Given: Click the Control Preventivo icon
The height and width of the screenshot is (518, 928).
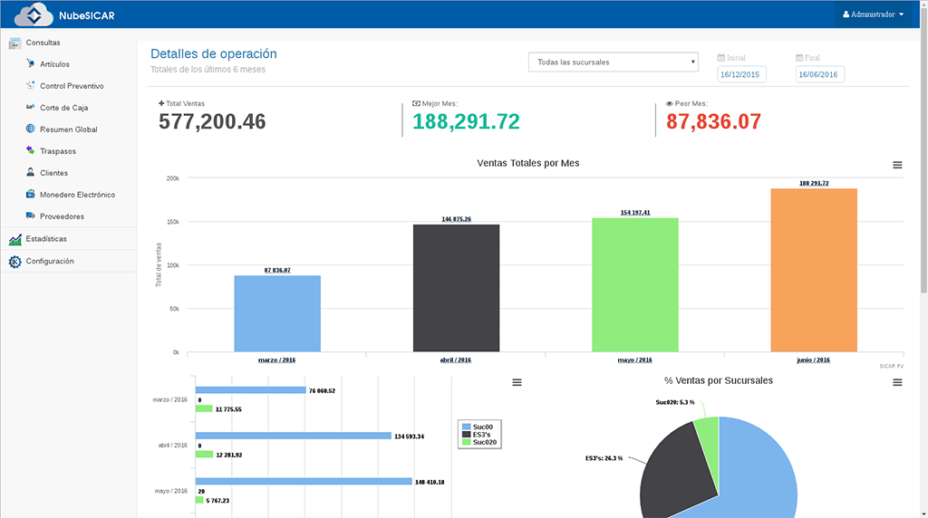Looking at the screenshot, I should tap(30, 85).
